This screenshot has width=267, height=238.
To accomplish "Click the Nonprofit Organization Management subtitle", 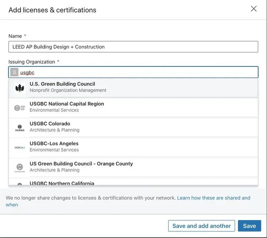I will pos(68,90).
